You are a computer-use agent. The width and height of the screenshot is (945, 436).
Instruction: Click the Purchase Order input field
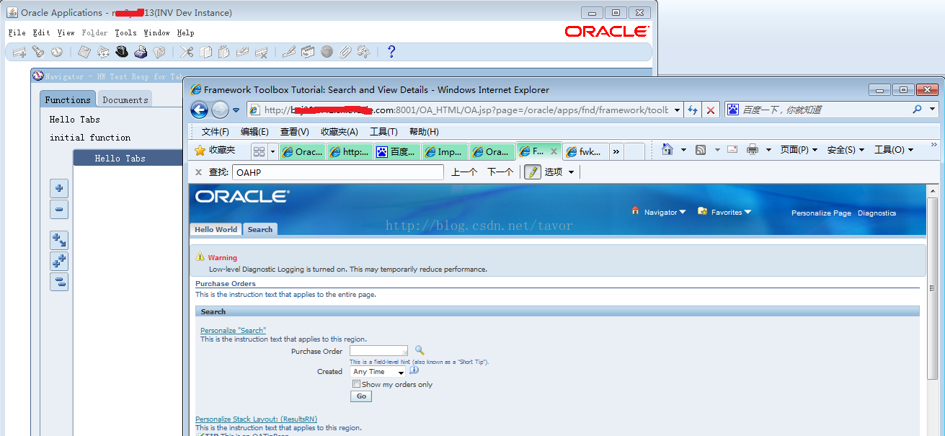tap(379, 351)
